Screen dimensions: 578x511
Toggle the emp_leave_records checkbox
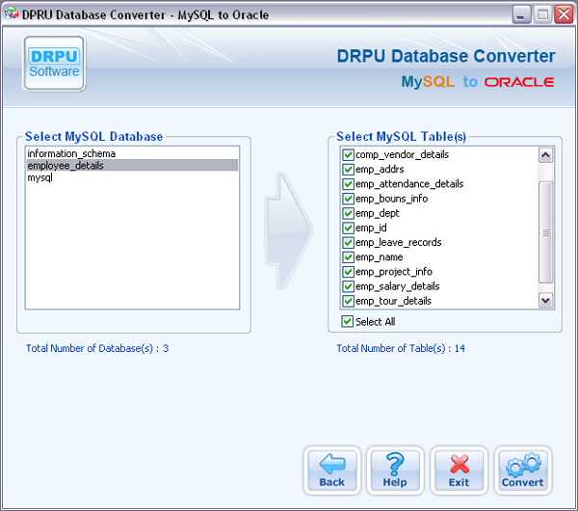click(x=348, y=242)
